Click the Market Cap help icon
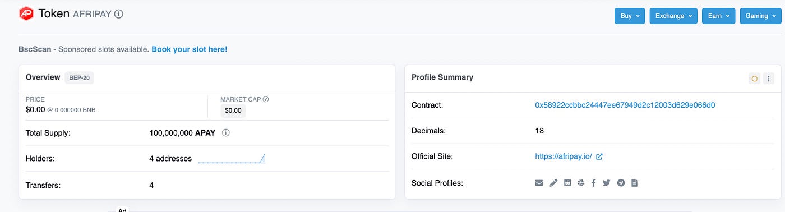The width and height of the screenshot is (785, 212). [x=266, y=99]
